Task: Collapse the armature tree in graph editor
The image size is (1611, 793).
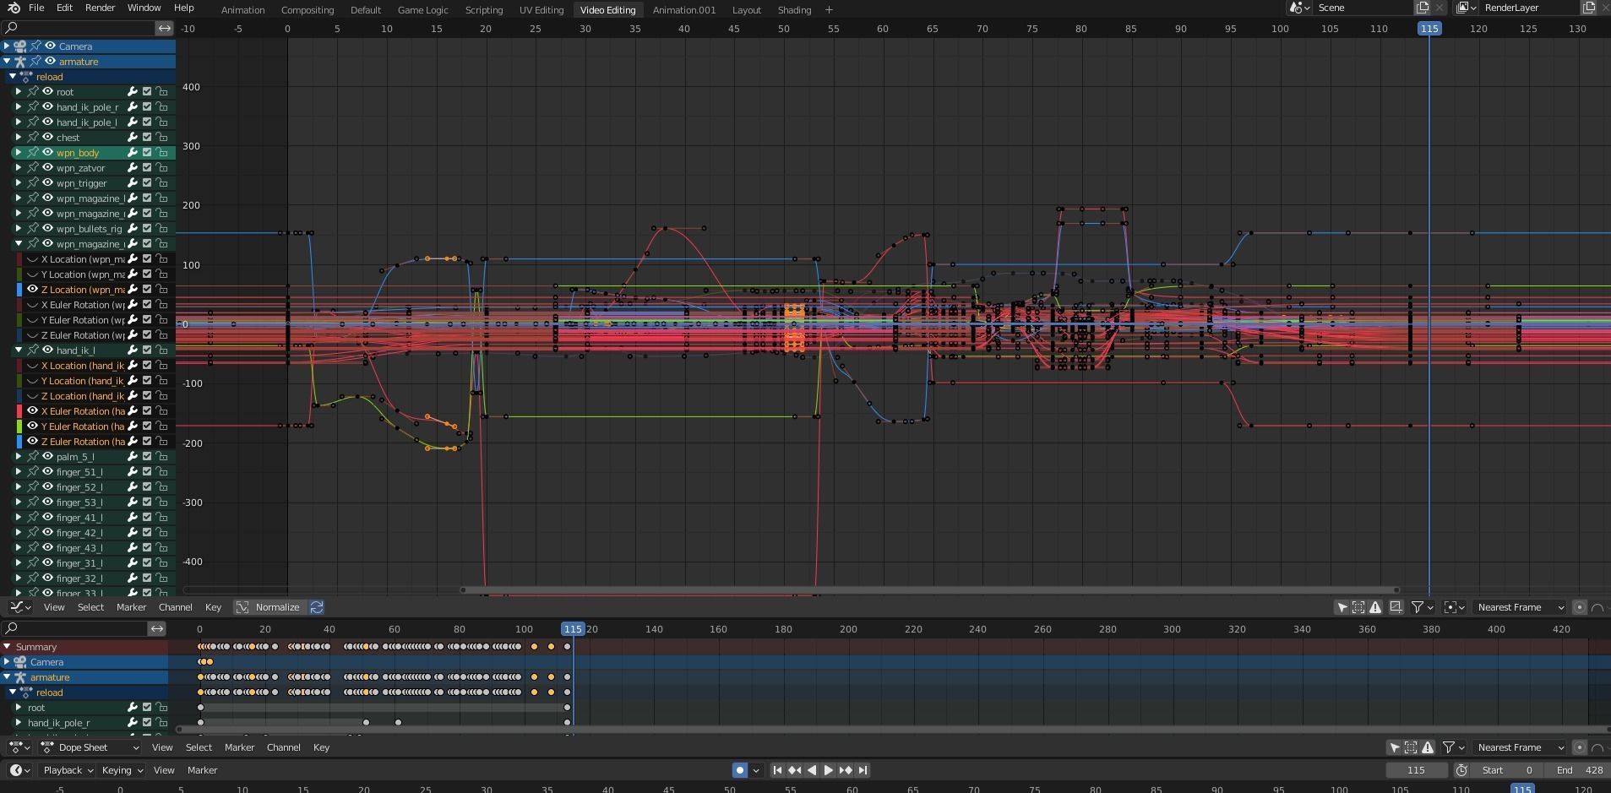Action: tap(7, 62)
